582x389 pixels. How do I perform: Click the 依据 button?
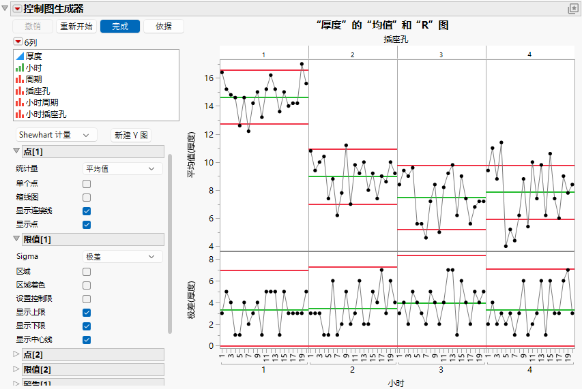pyautogui.click(x=164, y=27)
